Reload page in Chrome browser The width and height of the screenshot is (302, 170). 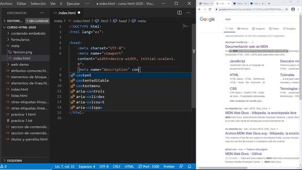coord(210,9)
